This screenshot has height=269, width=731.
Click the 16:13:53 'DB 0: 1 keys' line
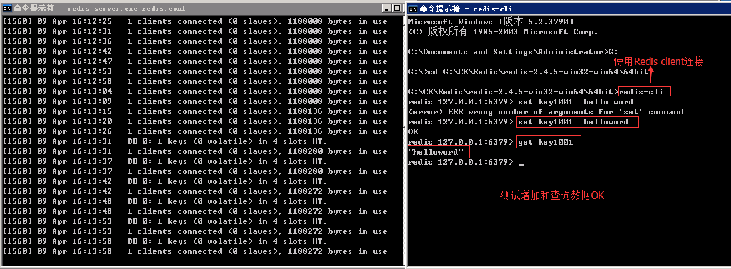click(x=165, y=221)
